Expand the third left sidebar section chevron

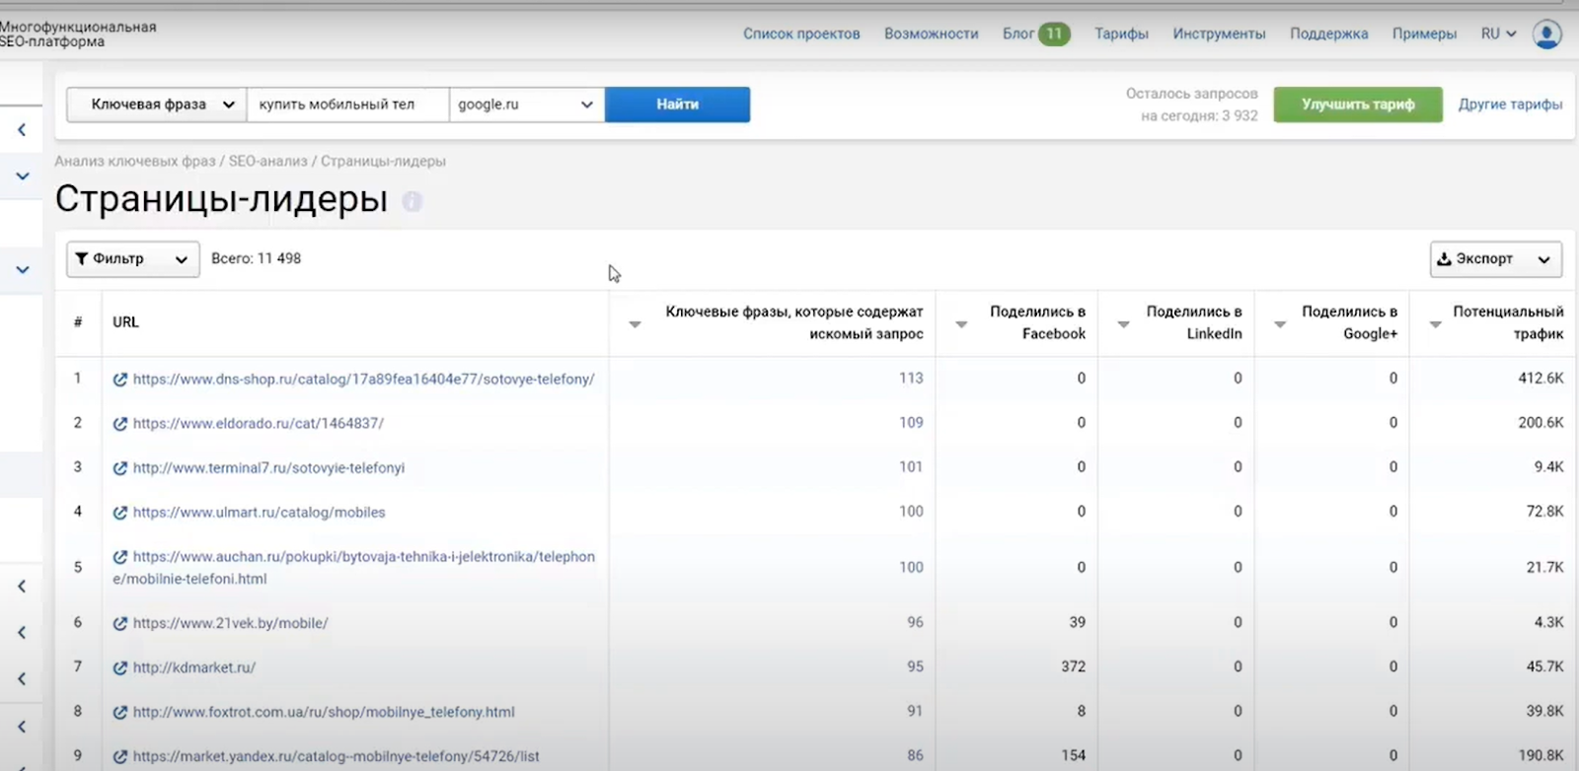[22, 269]
